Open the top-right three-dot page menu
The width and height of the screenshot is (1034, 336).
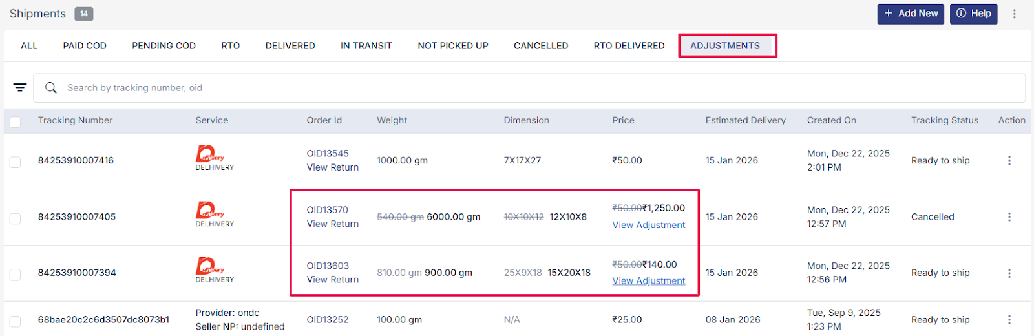pyautogui.click(x=1014, y=14)
